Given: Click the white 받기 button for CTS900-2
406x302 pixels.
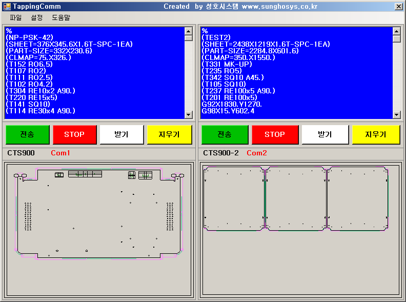Looking at the screenshot, I should coord(325,134).
